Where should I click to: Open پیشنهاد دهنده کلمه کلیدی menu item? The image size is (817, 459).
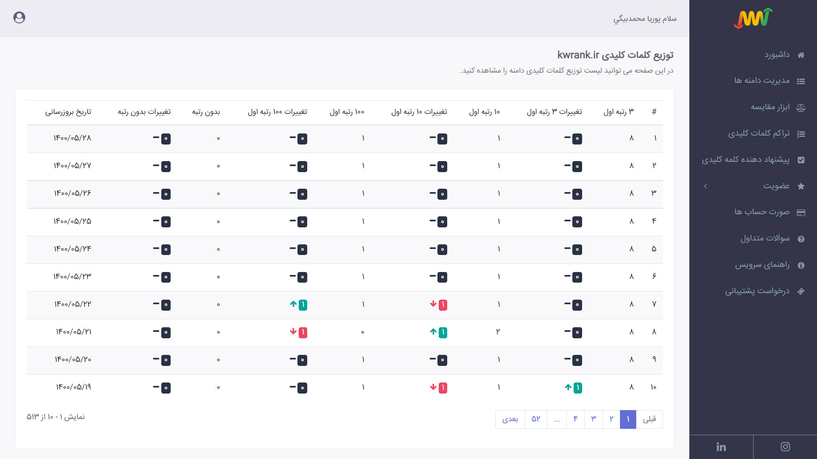(753, 160)
